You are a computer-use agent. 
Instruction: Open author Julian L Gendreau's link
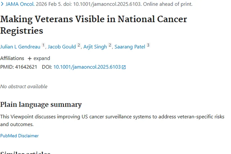pos(20,47)
